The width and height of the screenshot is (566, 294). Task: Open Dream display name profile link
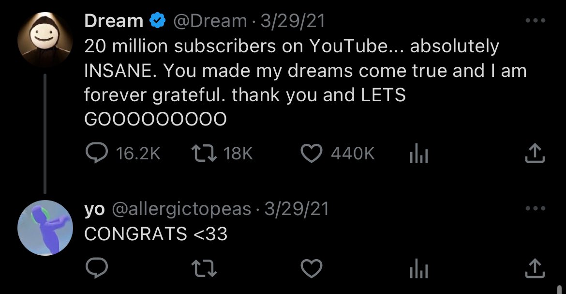114,21
